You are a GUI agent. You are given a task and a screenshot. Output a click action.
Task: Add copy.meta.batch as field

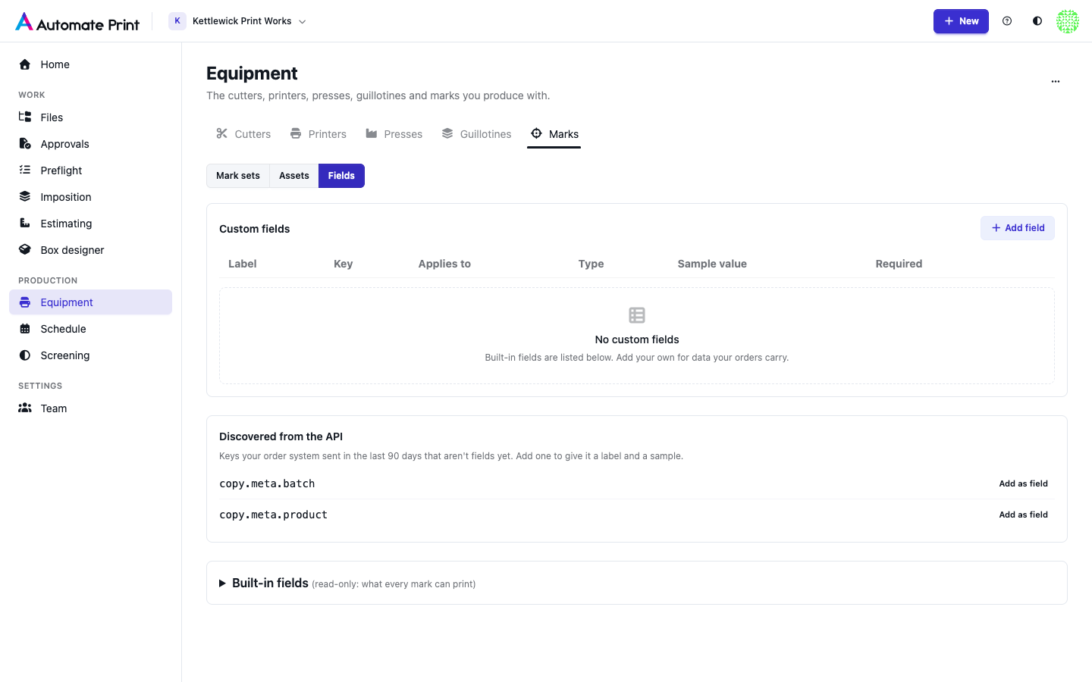pos(1024,483)
